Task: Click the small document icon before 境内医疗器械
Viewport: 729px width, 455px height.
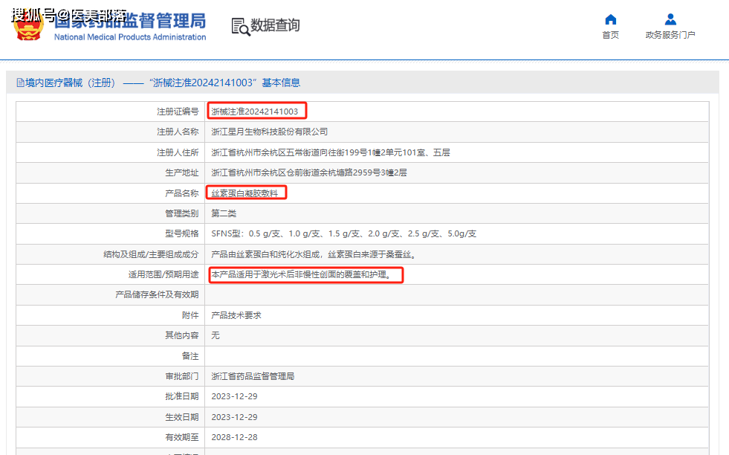Action: click(x=20, y=83)
